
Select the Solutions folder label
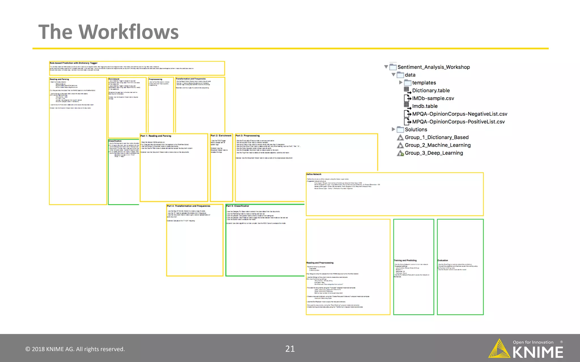click(x=416, y=130)
